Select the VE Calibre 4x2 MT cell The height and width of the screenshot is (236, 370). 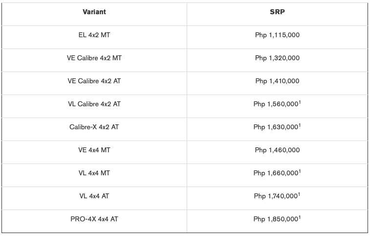point(94,58)
